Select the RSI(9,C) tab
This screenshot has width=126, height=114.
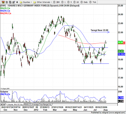pyautogui.click(x=27, y=105)
